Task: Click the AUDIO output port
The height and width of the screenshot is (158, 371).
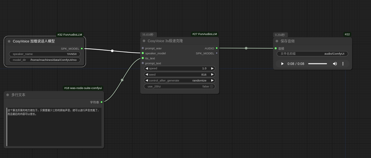Action: [x=217, y=48]
